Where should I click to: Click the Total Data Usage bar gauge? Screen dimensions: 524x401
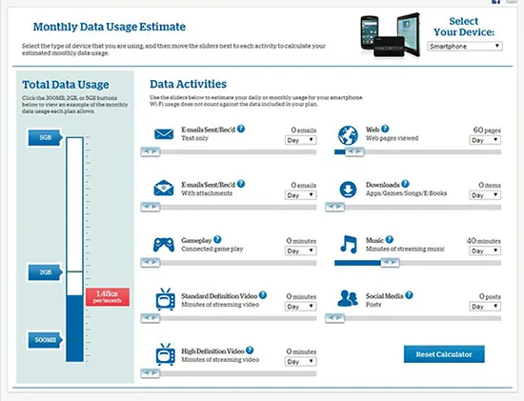(75, 250)
